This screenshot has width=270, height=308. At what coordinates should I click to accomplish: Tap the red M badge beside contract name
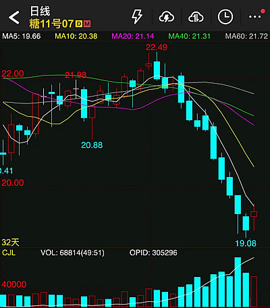coord(87,24)
